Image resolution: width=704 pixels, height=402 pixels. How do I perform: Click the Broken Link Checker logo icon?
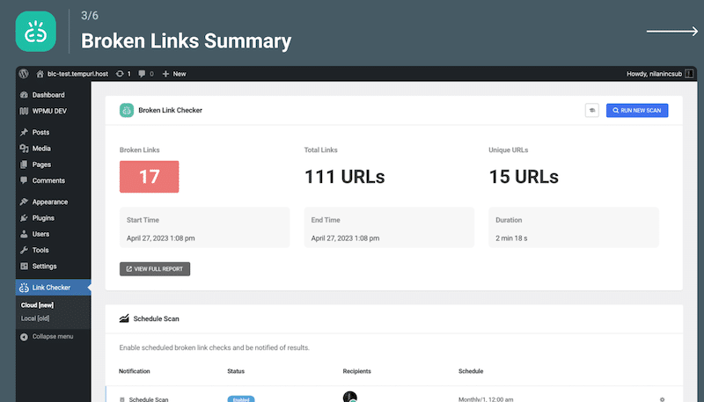click(x=127, y=110)
